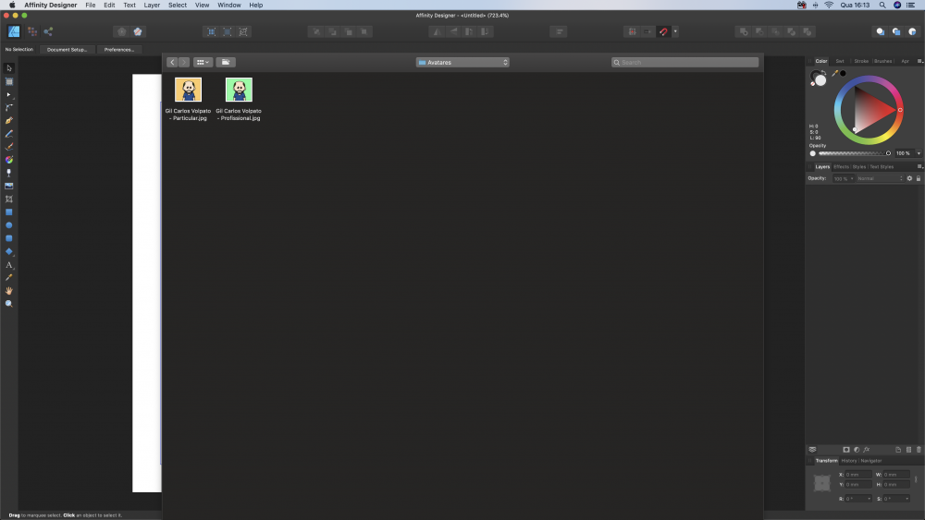Switch to Export persona
This screenshot has width=925, height=520.
48,31
